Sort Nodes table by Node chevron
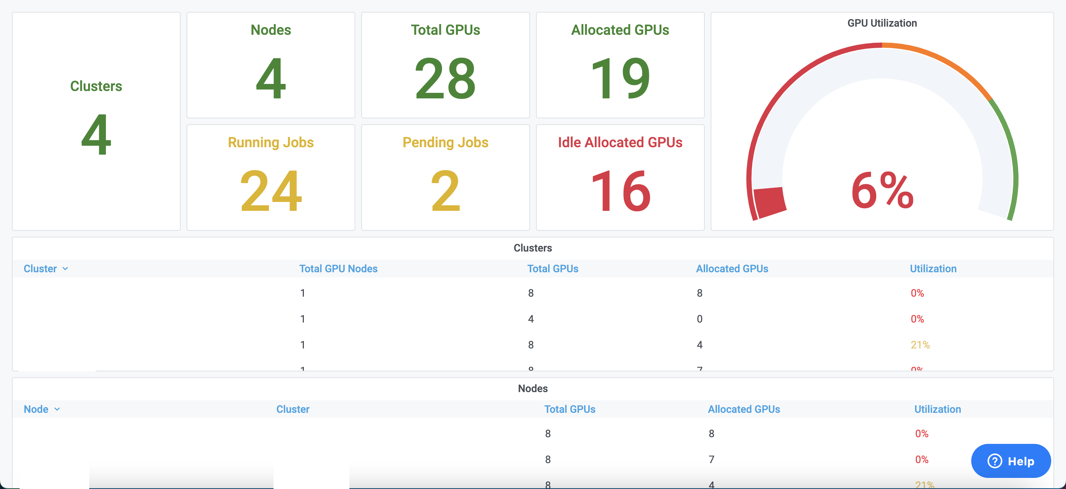Viewport: 1066px width, 489px height. click(x=57, y=409)
